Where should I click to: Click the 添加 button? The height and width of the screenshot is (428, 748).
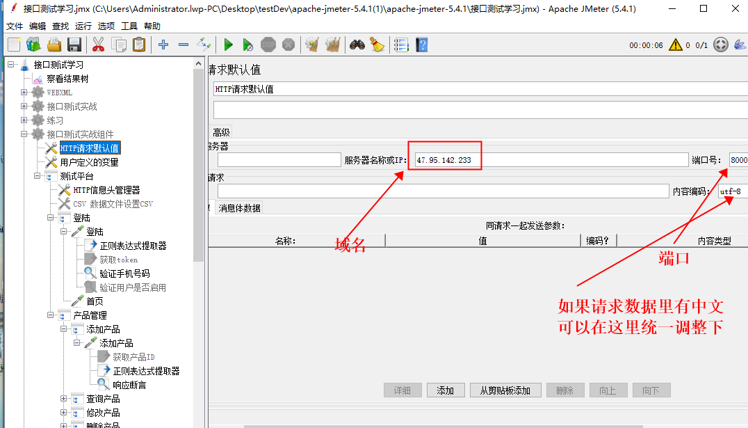point(446,390)
